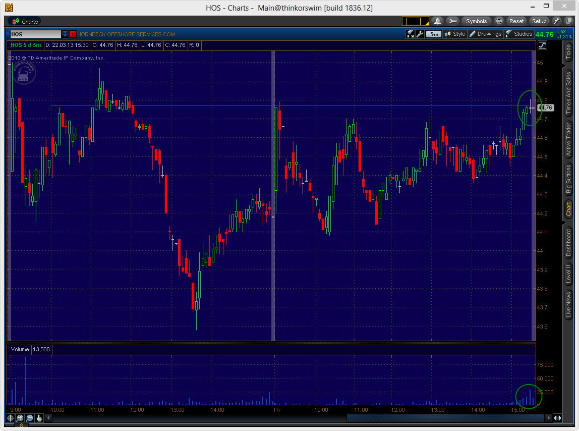Click the scroll right arrow
The width and height of the screenshot is (579, 431).
(548, 418)
